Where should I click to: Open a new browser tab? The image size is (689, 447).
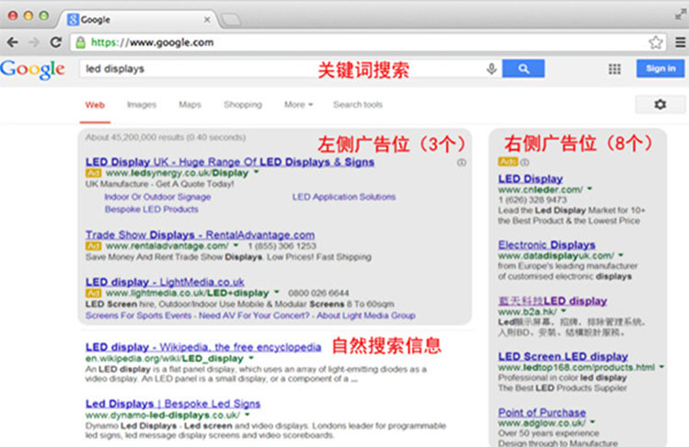(231, 20)
